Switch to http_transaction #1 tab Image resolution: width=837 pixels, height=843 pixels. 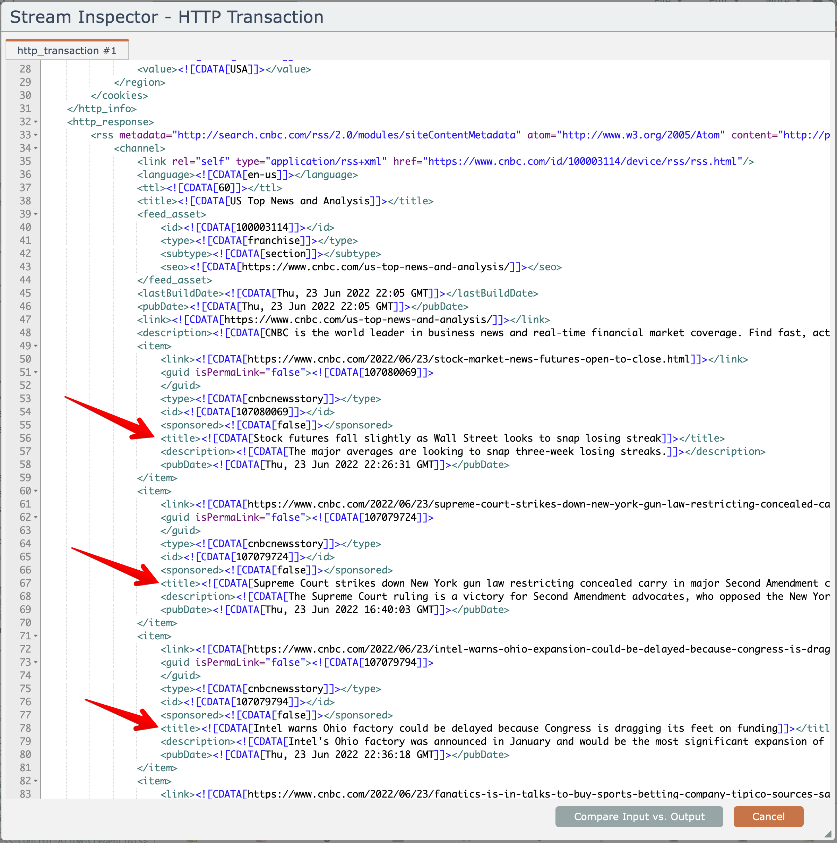[x=67, y=51]
